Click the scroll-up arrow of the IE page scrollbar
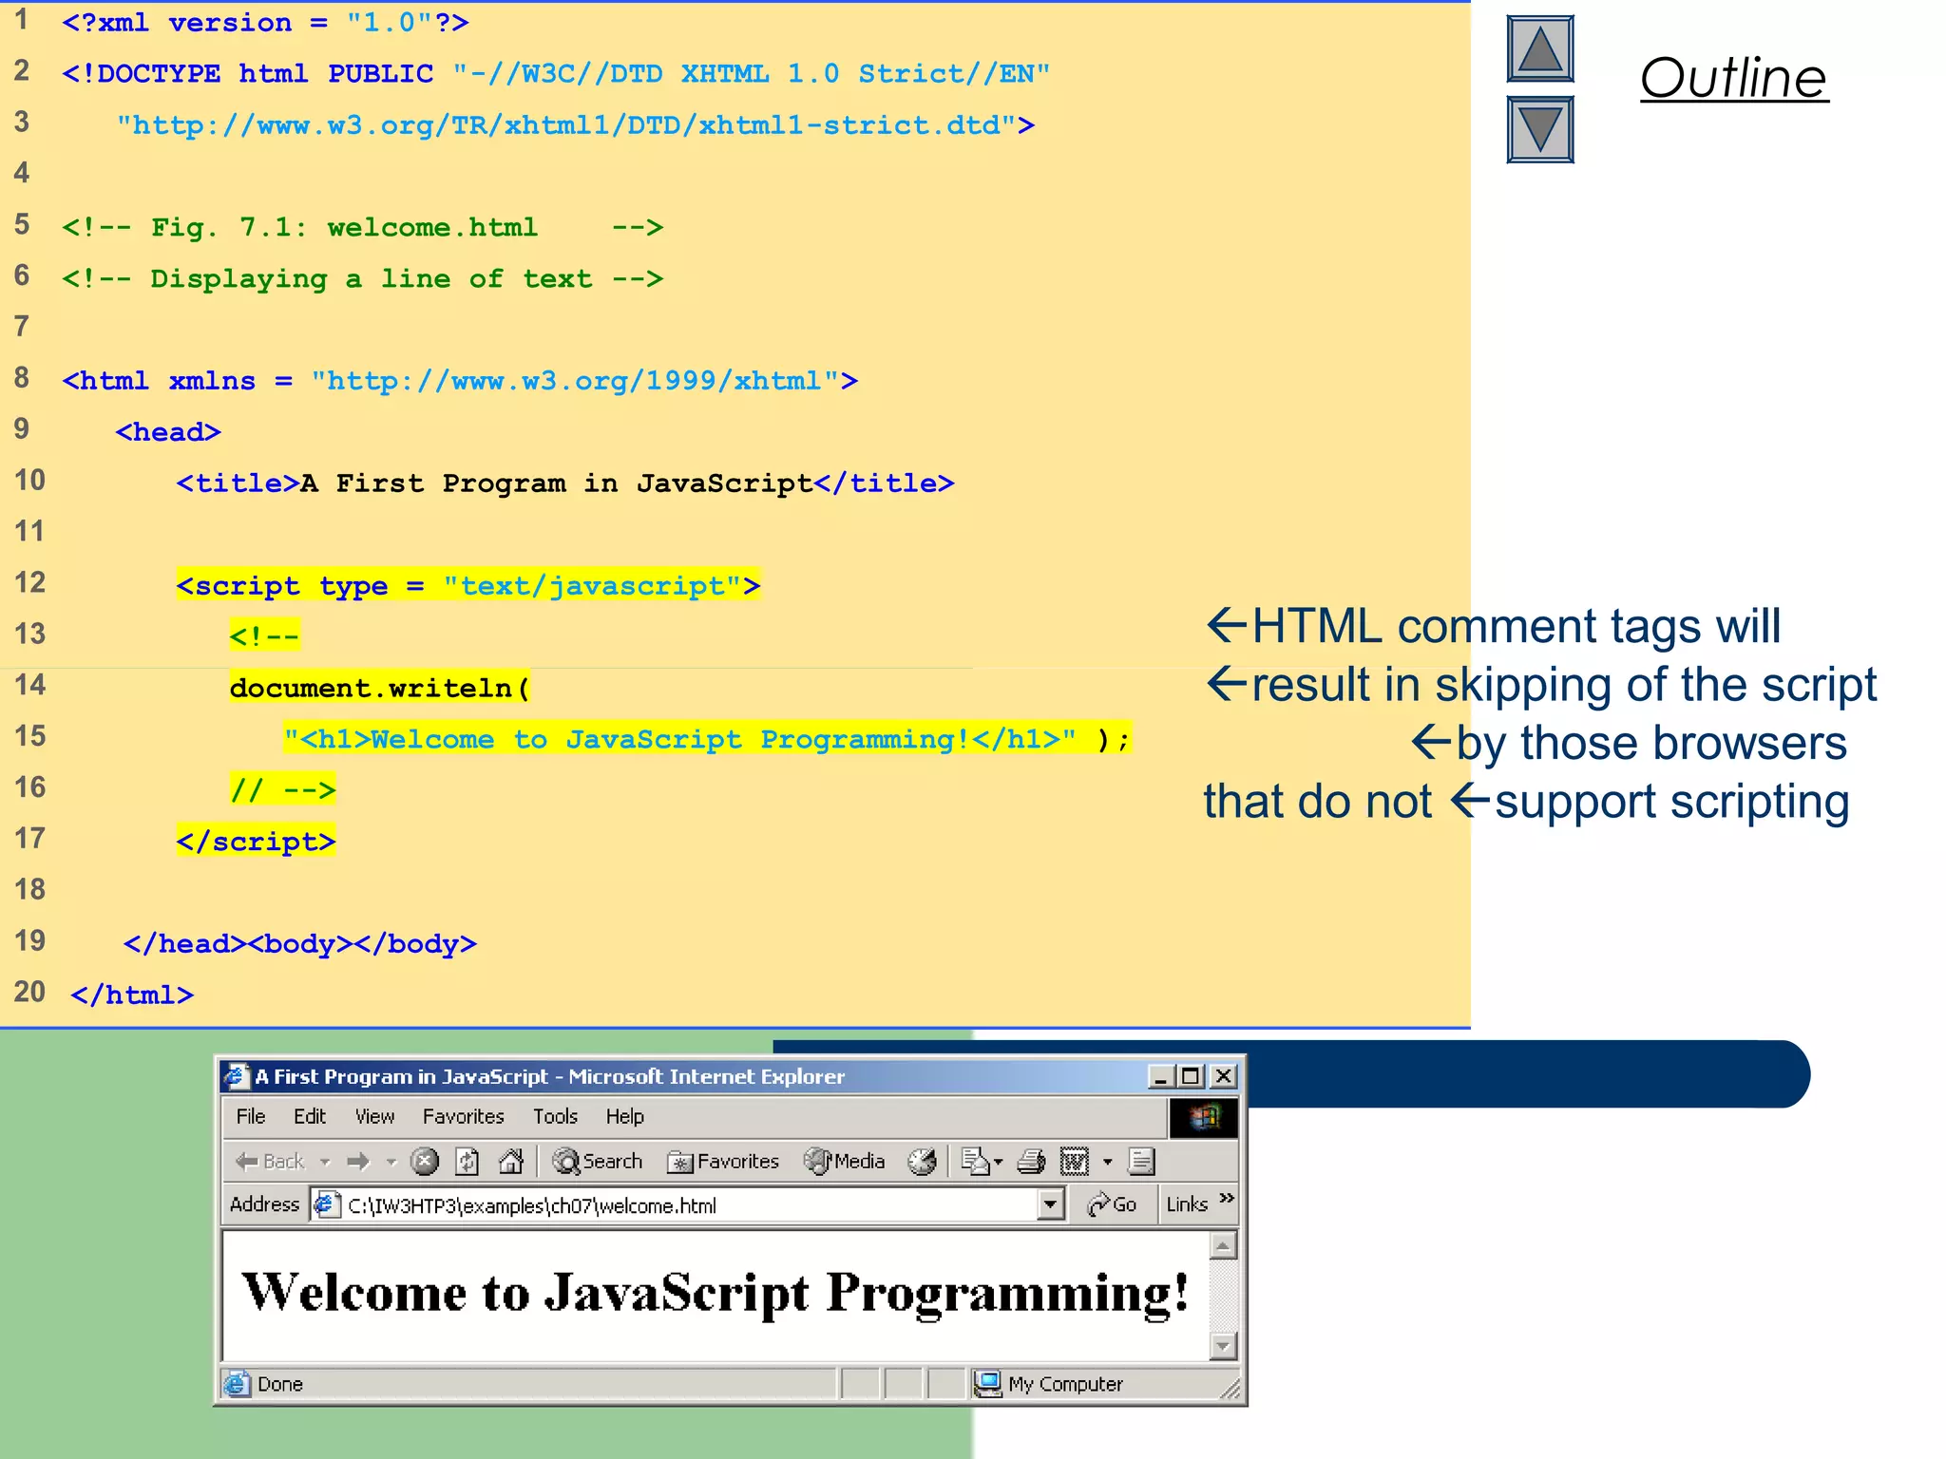The width and height of the screenshot is (1946, 1459). pyautogui.click(x=1224, y=1245)
